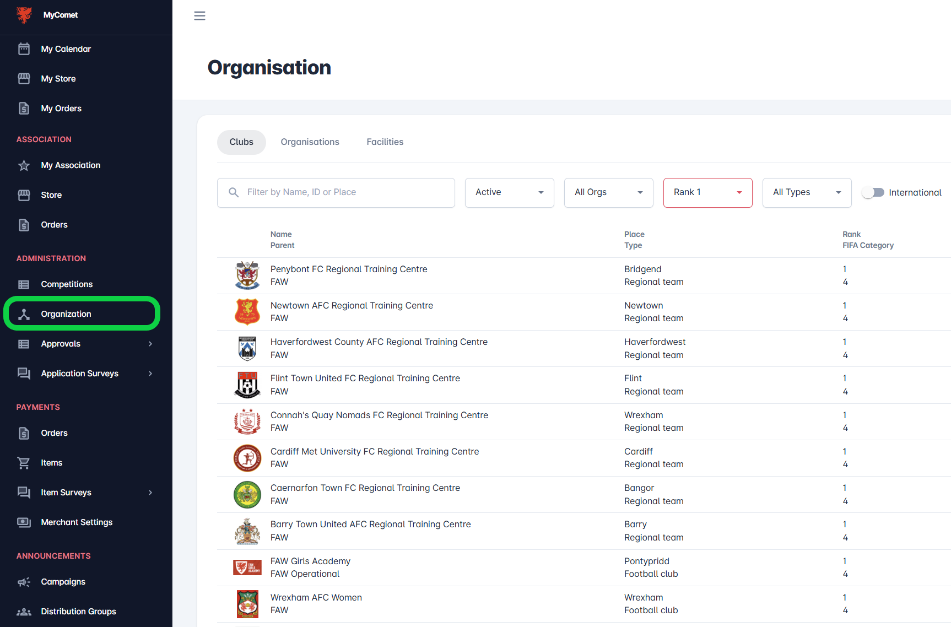Open Wrexham AFC Women club page
951x627 pixels.
coord(316,597)
